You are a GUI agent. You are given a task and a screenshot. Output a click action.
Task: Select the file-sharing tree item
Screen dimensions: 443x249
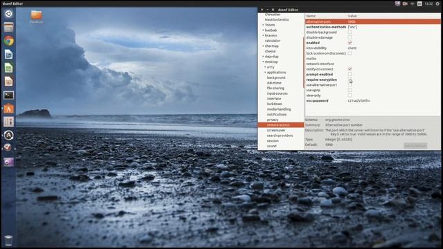click(x=275, y=88)
